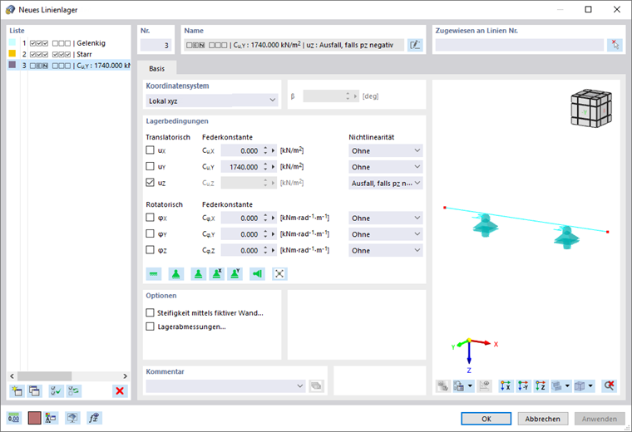Open the uY Nichtlinearität dropdown
Viewport: 632px width, 432px height.
click(x=385, y=167)
